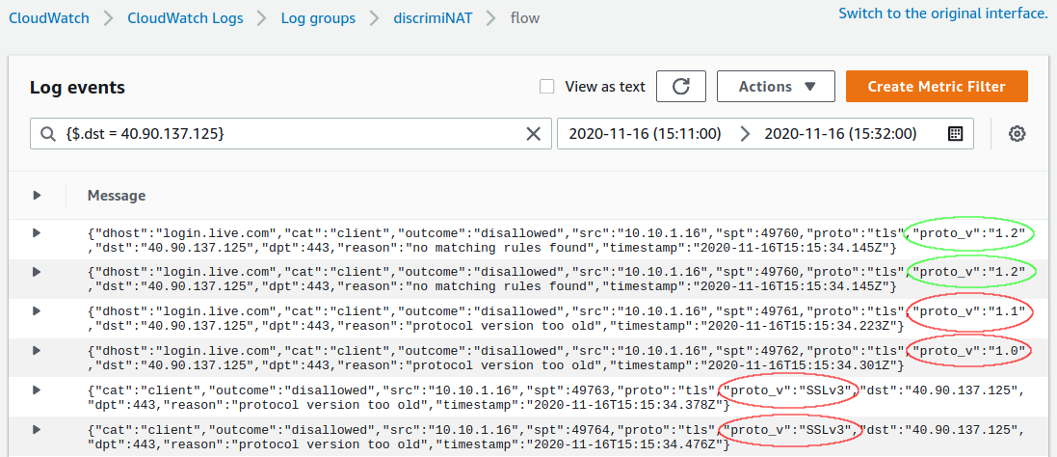
Task: Open the discrimiNAT log group breadcrumb
Action: coord(433,18)
